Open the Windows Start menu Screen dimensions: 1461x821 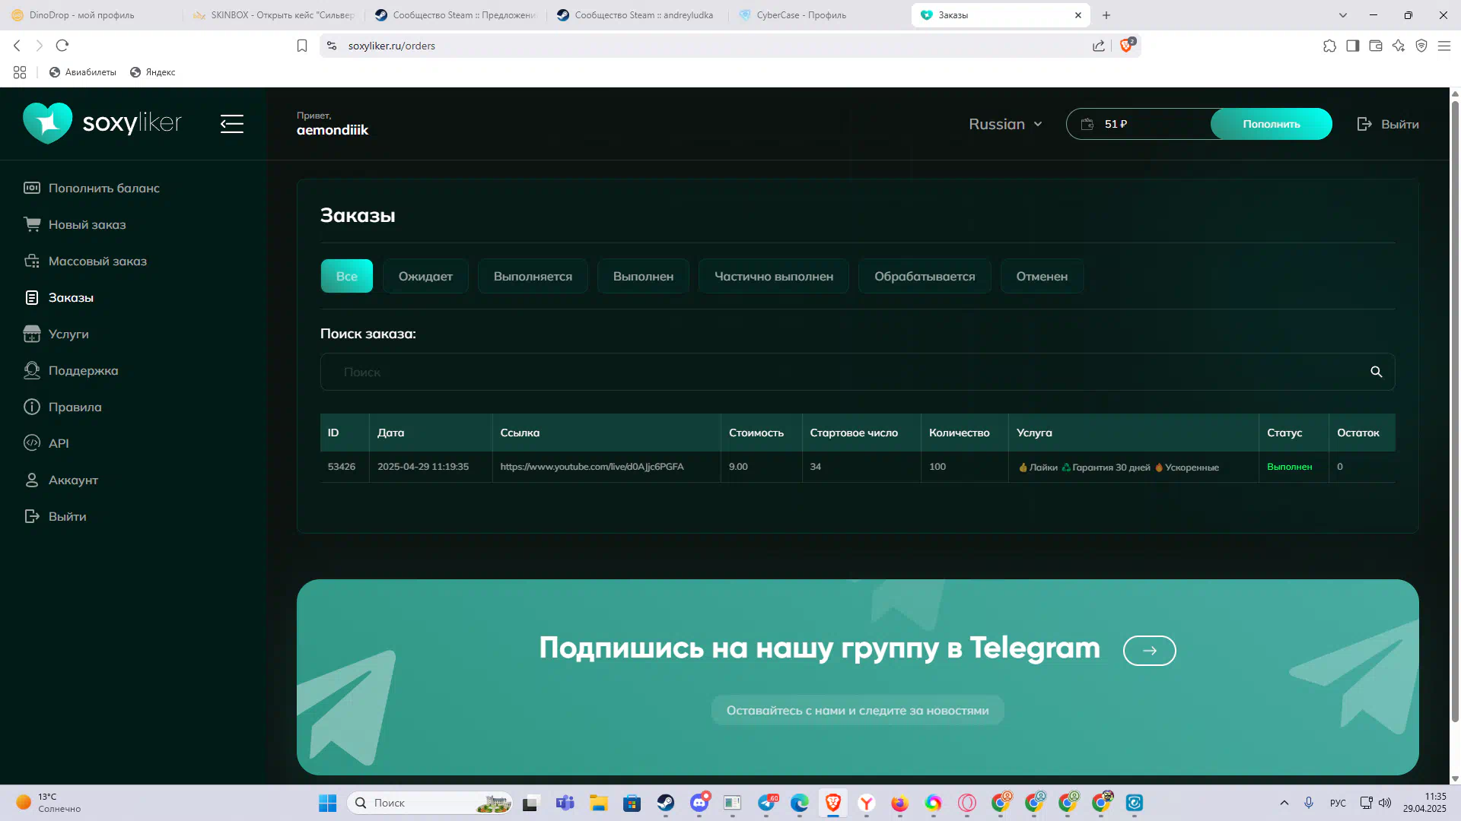click(x=327, y=803)
